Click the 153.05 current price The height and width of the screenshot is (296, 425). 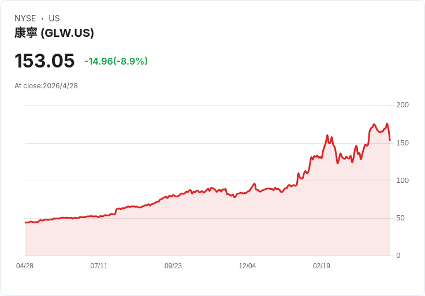[x=44, y=61]
